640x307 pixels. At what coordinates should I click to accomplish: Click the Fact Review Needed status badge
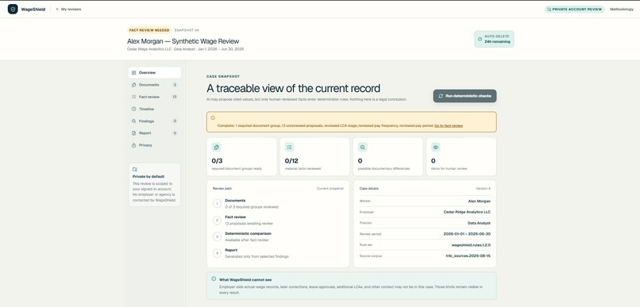149,30
